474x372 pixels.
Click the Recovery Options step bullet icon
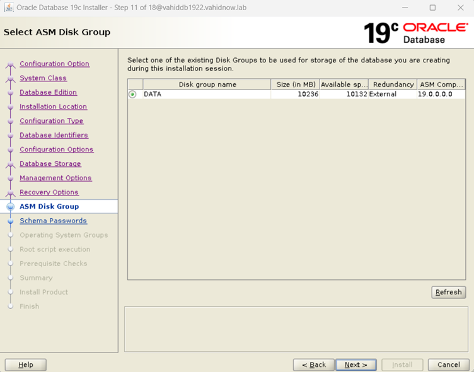point(10,193)
